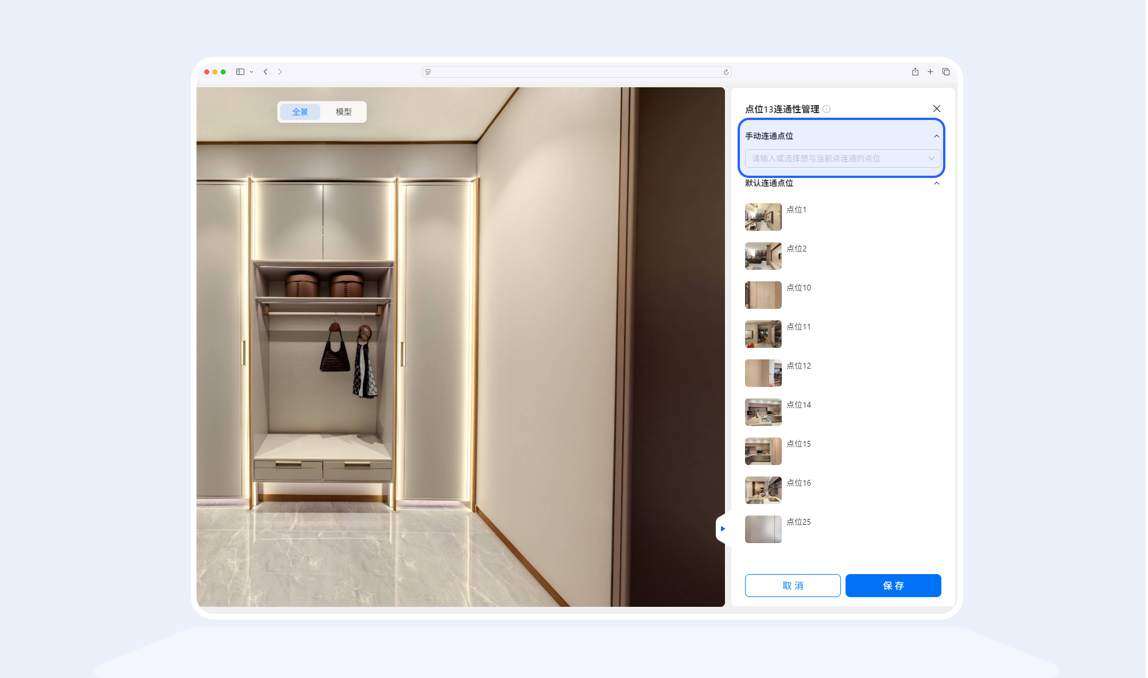The width and height of the screenshot is (1148, 678).
Task: Click the 点位1 label text
Action: pos(796,210)
